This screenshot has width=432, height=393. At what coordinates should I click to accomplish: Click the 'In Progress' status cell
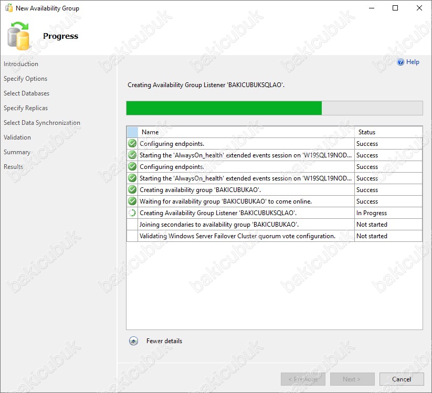click(388, 213)
